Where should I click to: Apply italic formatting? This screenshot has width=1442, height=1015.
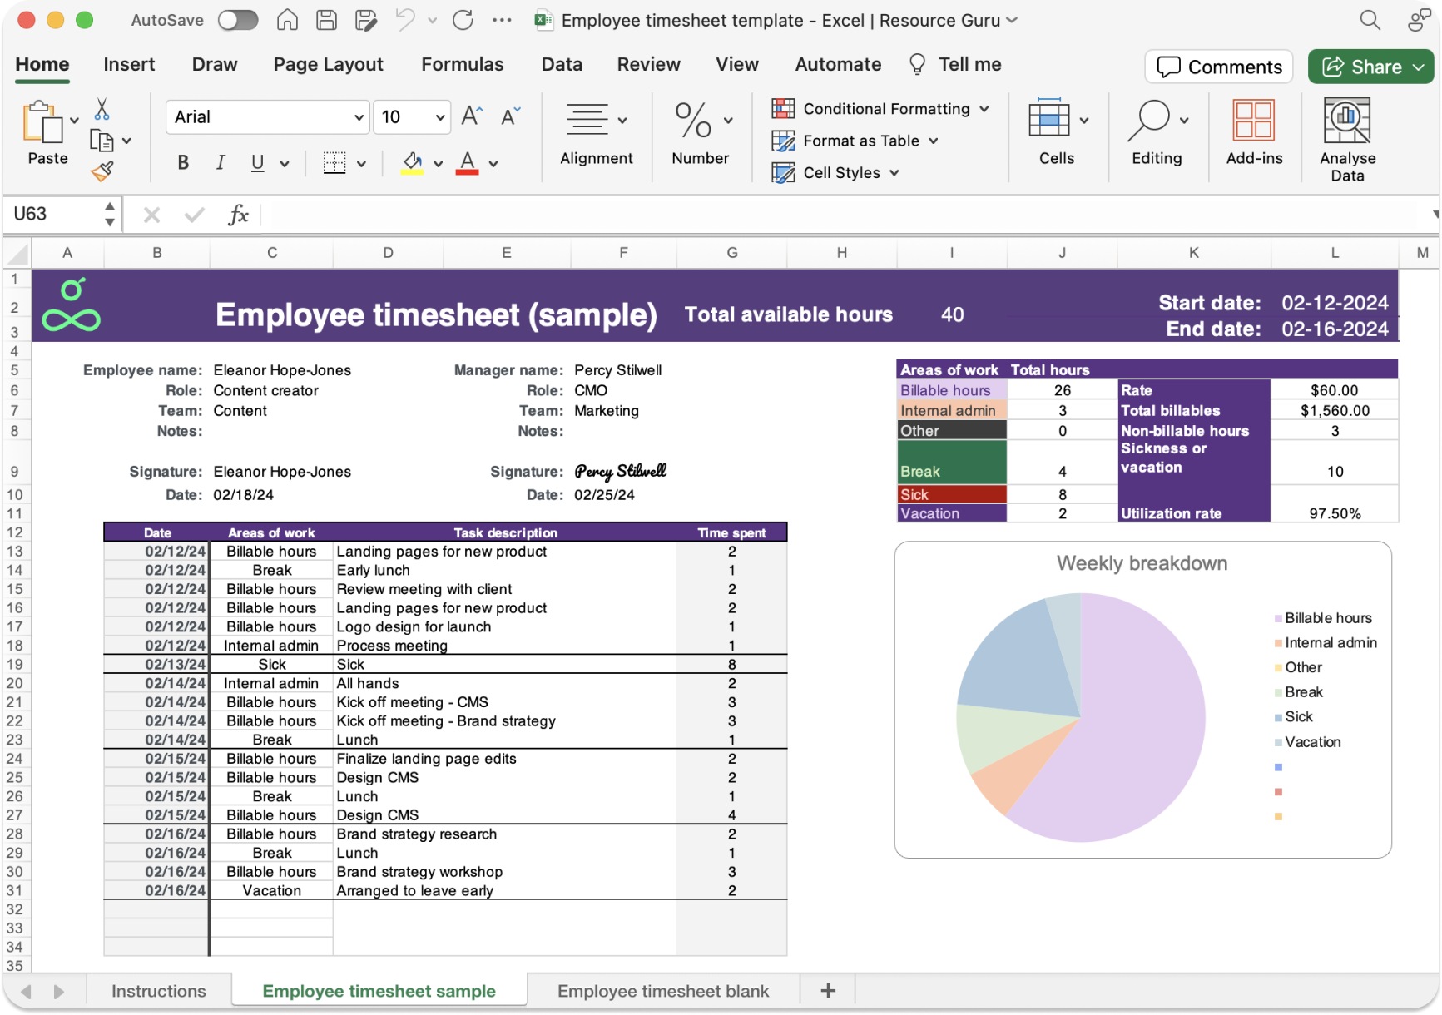[x=220, y=163]
